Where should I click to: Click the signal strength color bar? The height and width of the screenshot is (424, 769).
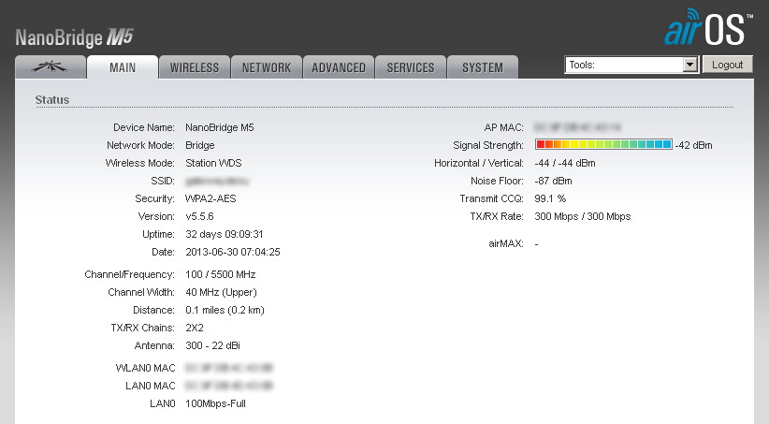tap(603, 145)
